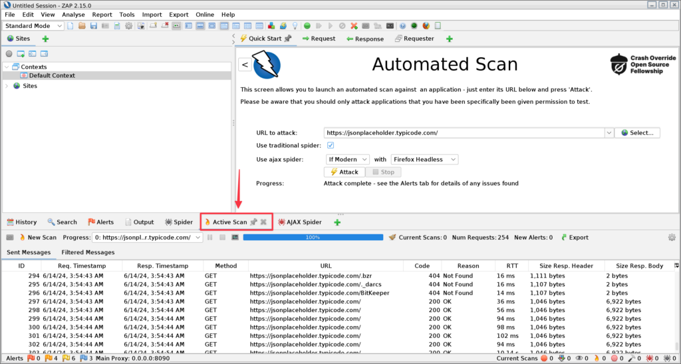This screenshot has height=364, width=681.
Task: Open the Firefox Headless browser dropdown
Action: 424,160
